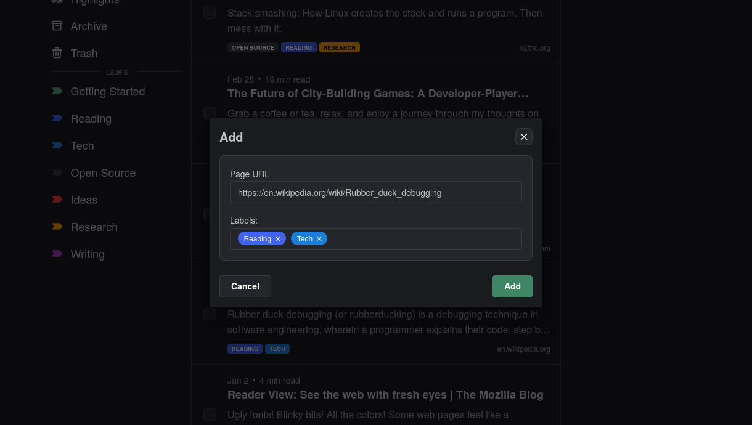The height and width of the screenshot is (425, 752).
Task: Cancel adding the page
Action: (x=245, y=286)
